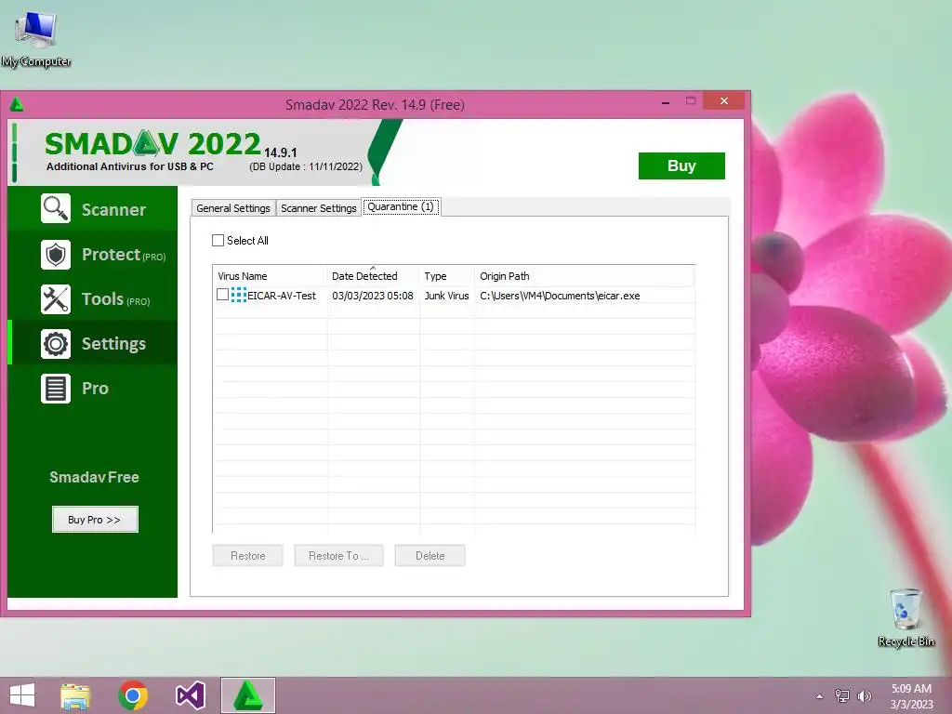Screen dimensions: 952x714
Task: Click the Smadav triangle icon in title bar
Action: pyautogui.click(x=17, y=104)
